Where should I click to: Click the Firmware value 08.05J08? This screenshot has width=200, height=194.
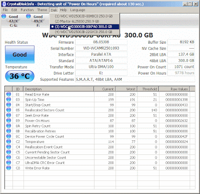101,42
